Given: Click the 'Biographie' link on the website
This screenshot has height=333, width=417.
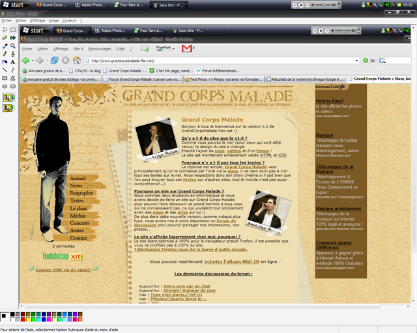Looking at the screenshot, I should pos(81,193).
